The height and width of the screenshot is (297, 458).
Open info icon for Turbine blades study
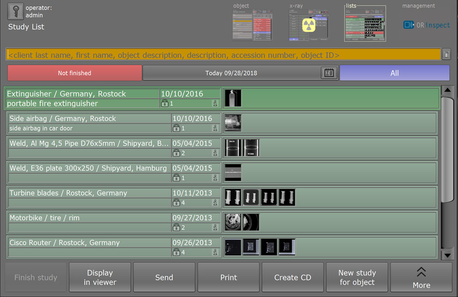coord(215,202)
